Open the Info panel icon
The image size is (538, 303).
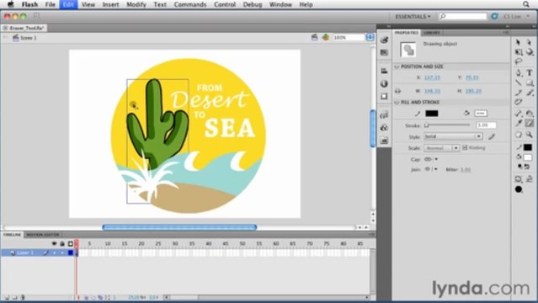384,83
